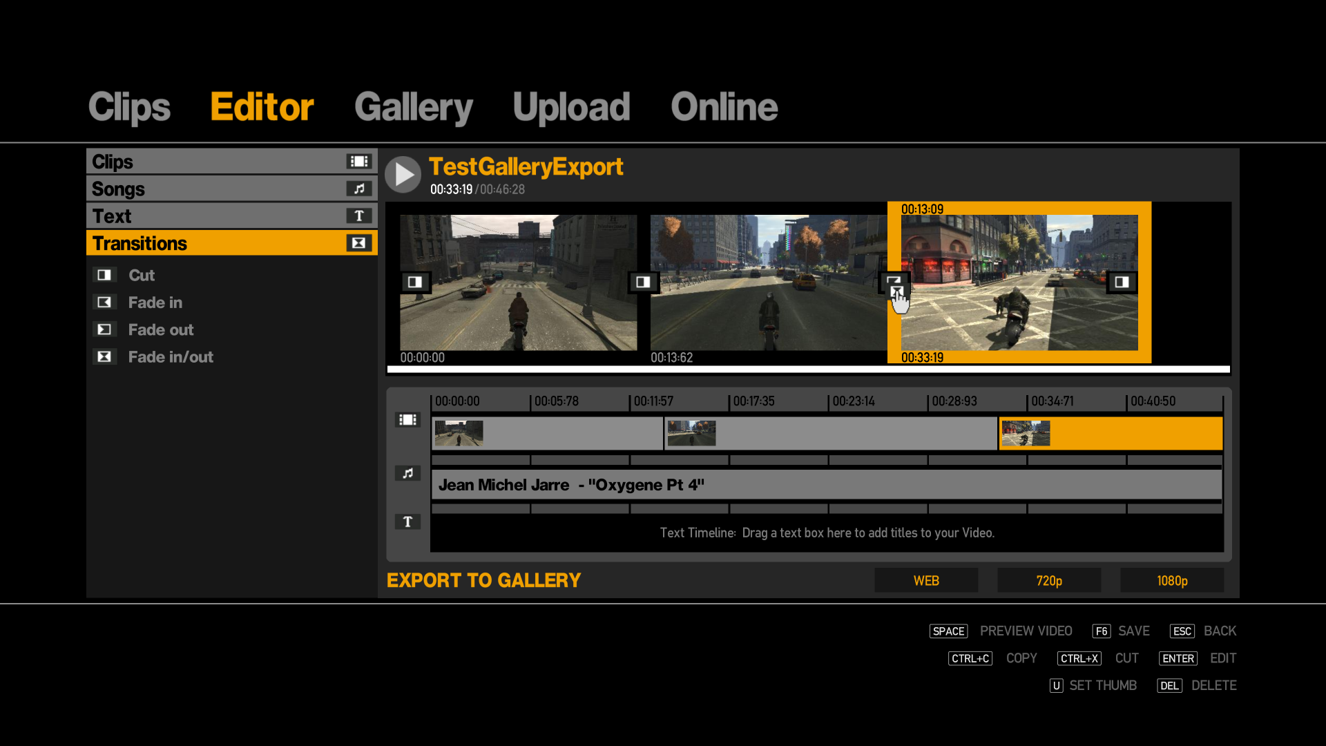
Task: Click the Transitions panel icon
Action: [359, 242]
